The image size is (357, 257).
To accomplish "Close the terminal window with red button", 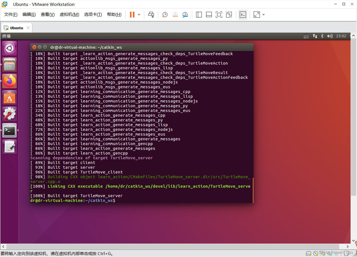I will [34, 47].
